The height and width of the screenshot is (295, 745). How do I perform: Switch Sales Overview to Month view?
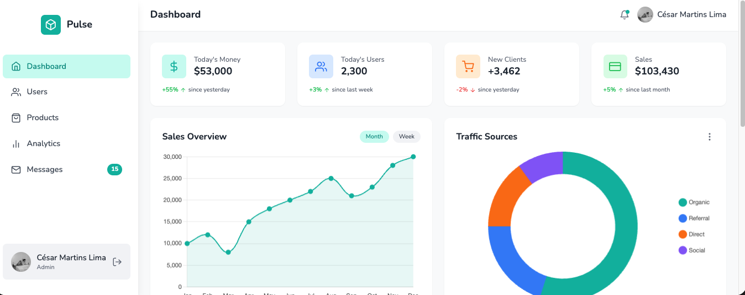point(374,137)
